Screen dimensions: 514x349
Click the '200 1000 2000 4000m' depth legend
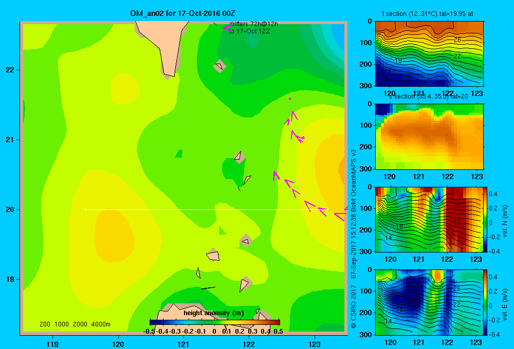75,324
